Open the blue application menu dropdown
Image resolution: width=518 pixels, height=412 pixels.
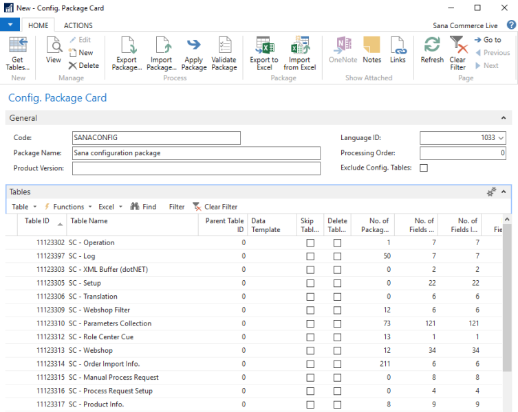(10, 25)
